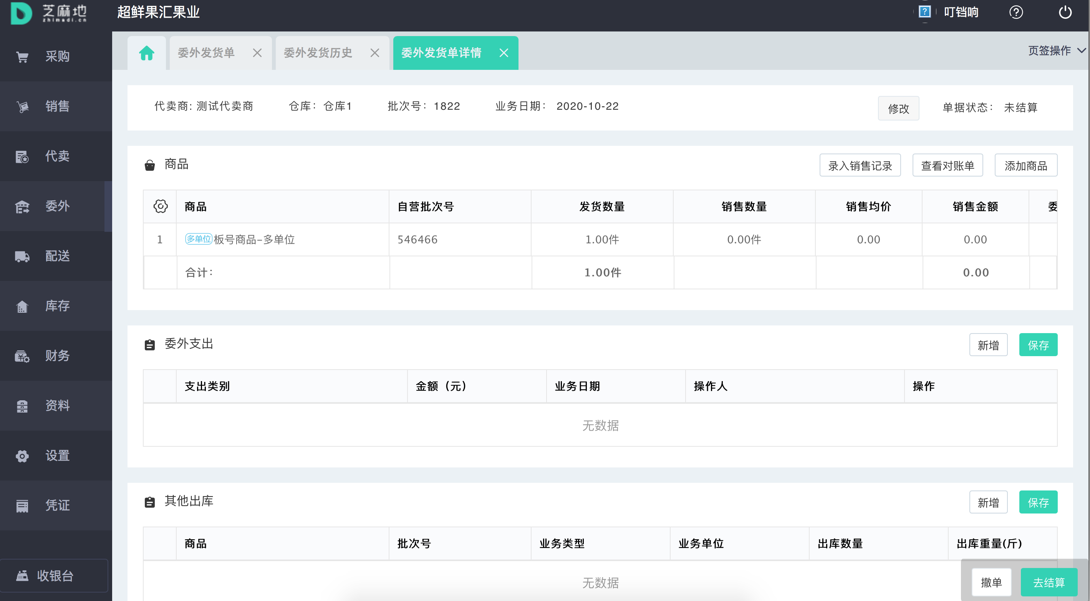Click the 委外支出 clipboard icon
Viewport: 1090px width, 601px height.
coord(150,345)
